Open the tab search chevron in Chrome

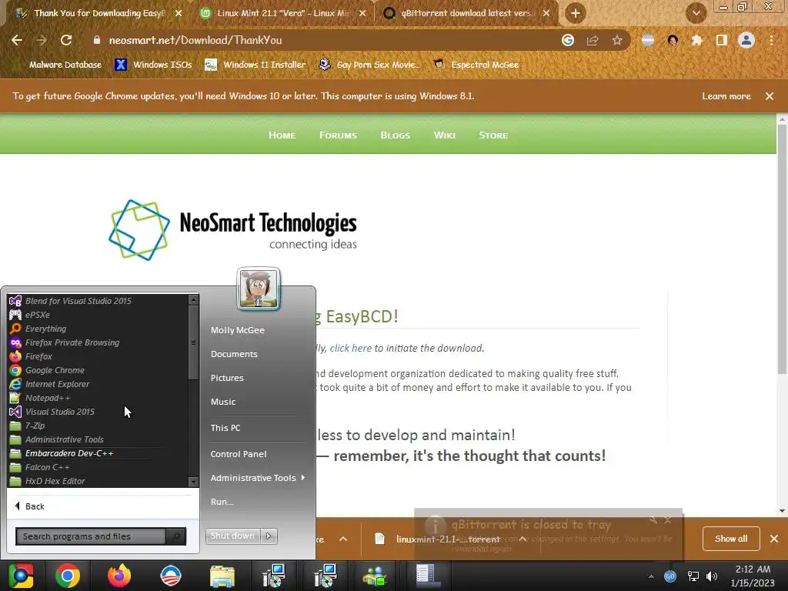click(696, 13)
